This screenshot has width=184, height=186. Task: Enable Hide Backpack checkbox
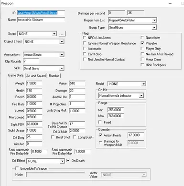click(142, 65)
